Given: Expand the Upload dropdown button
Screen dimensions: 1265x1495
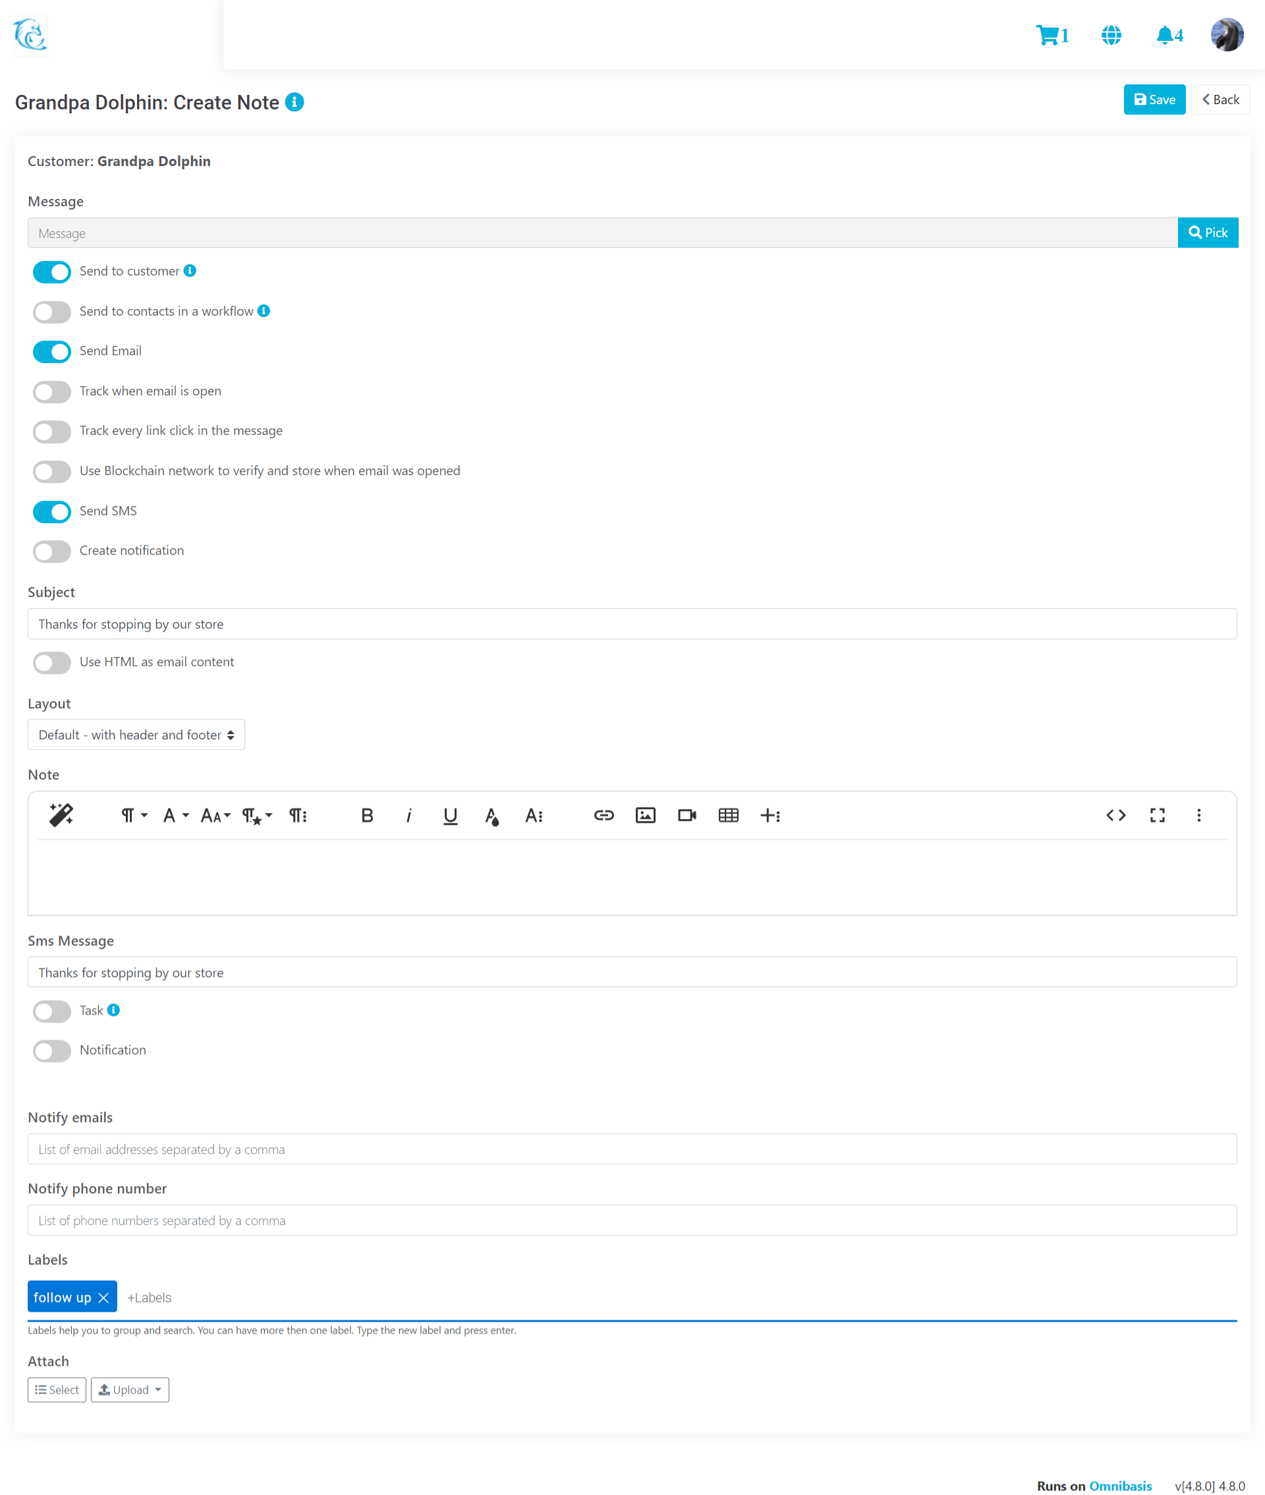Looking at the screenshot, I should click(x=130, y=1390).
